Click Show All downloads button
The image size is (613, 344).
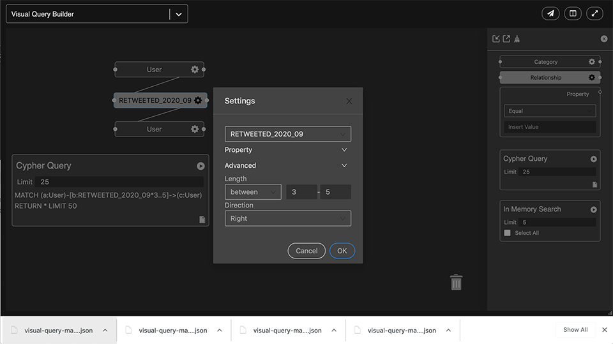pos(575,330)
